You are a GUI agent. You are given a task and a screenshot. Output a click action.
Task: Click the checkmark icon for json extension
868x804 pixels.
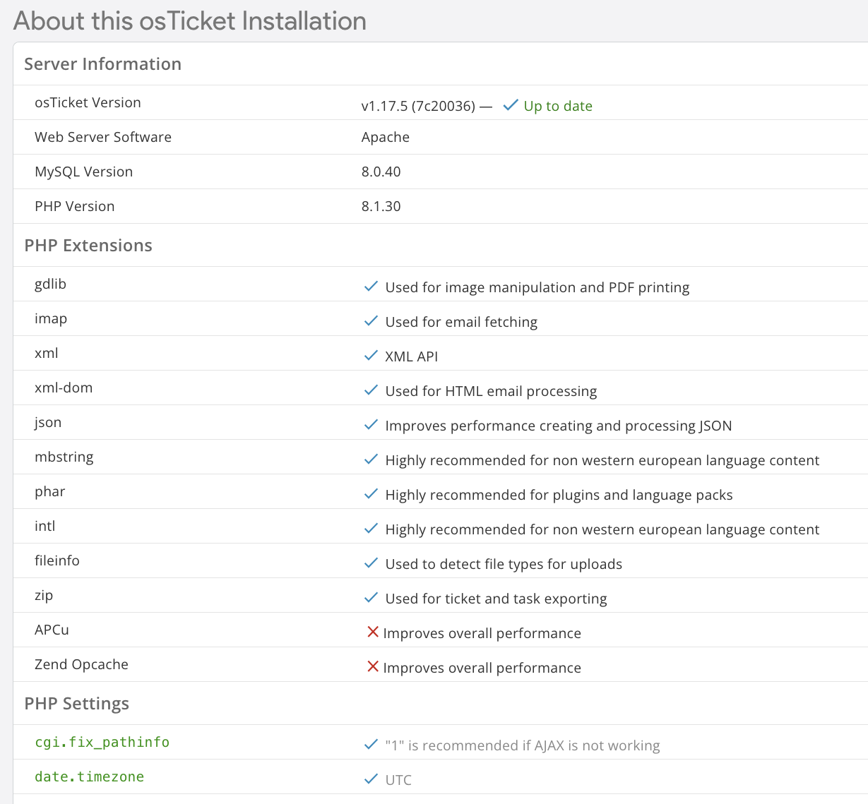click(x=371, y=425)
